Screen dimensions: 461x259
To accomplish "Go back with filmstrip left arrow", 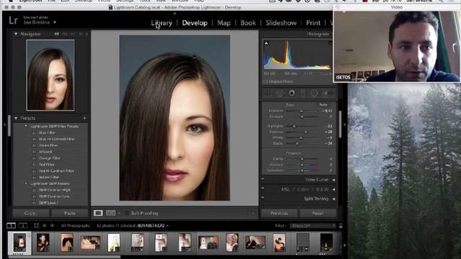I will point(45,225).
